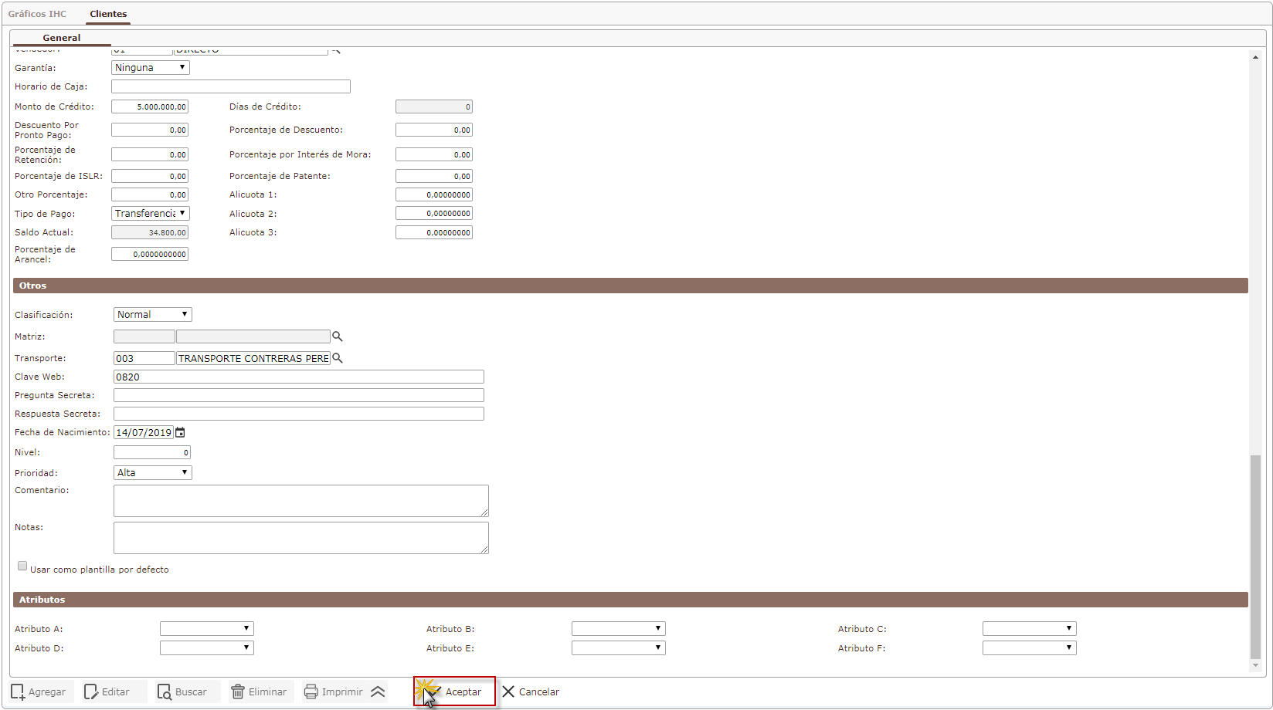The width and height of the screenshot is (1273, 710).
Task: Click the Porcentaje de Retención field
Action: pos(150,155)
